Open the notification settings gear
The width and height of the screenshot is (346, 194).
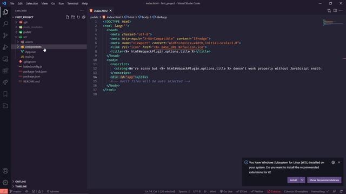click(333, 162)
